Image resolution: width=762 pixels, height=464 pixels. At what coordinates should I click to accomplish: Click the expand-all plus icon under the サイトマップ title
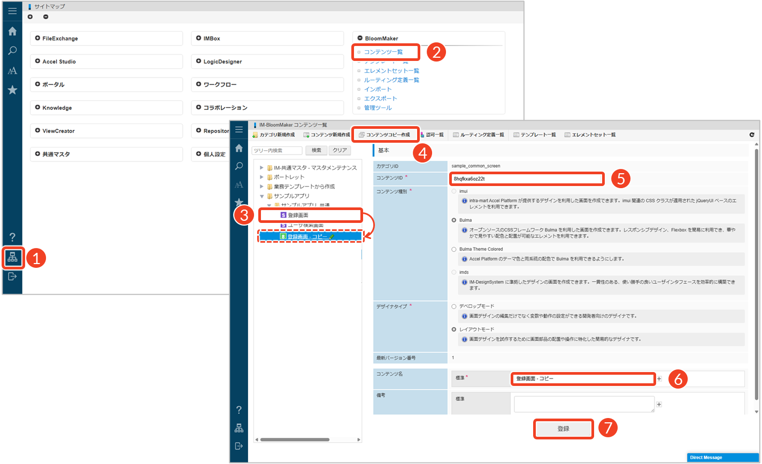tap(30, 17)
